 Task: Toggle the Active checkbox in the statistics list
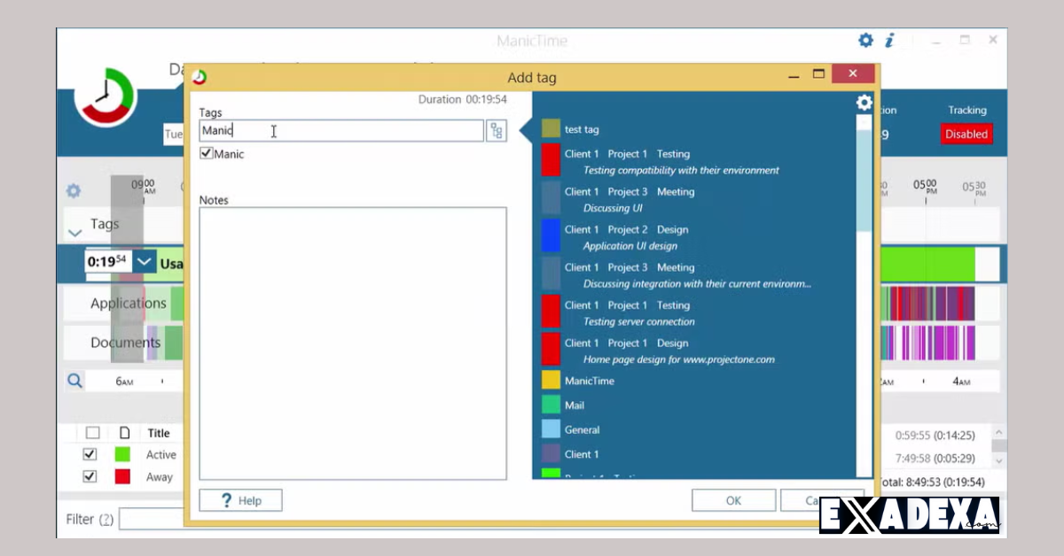[x=89, y=453]
